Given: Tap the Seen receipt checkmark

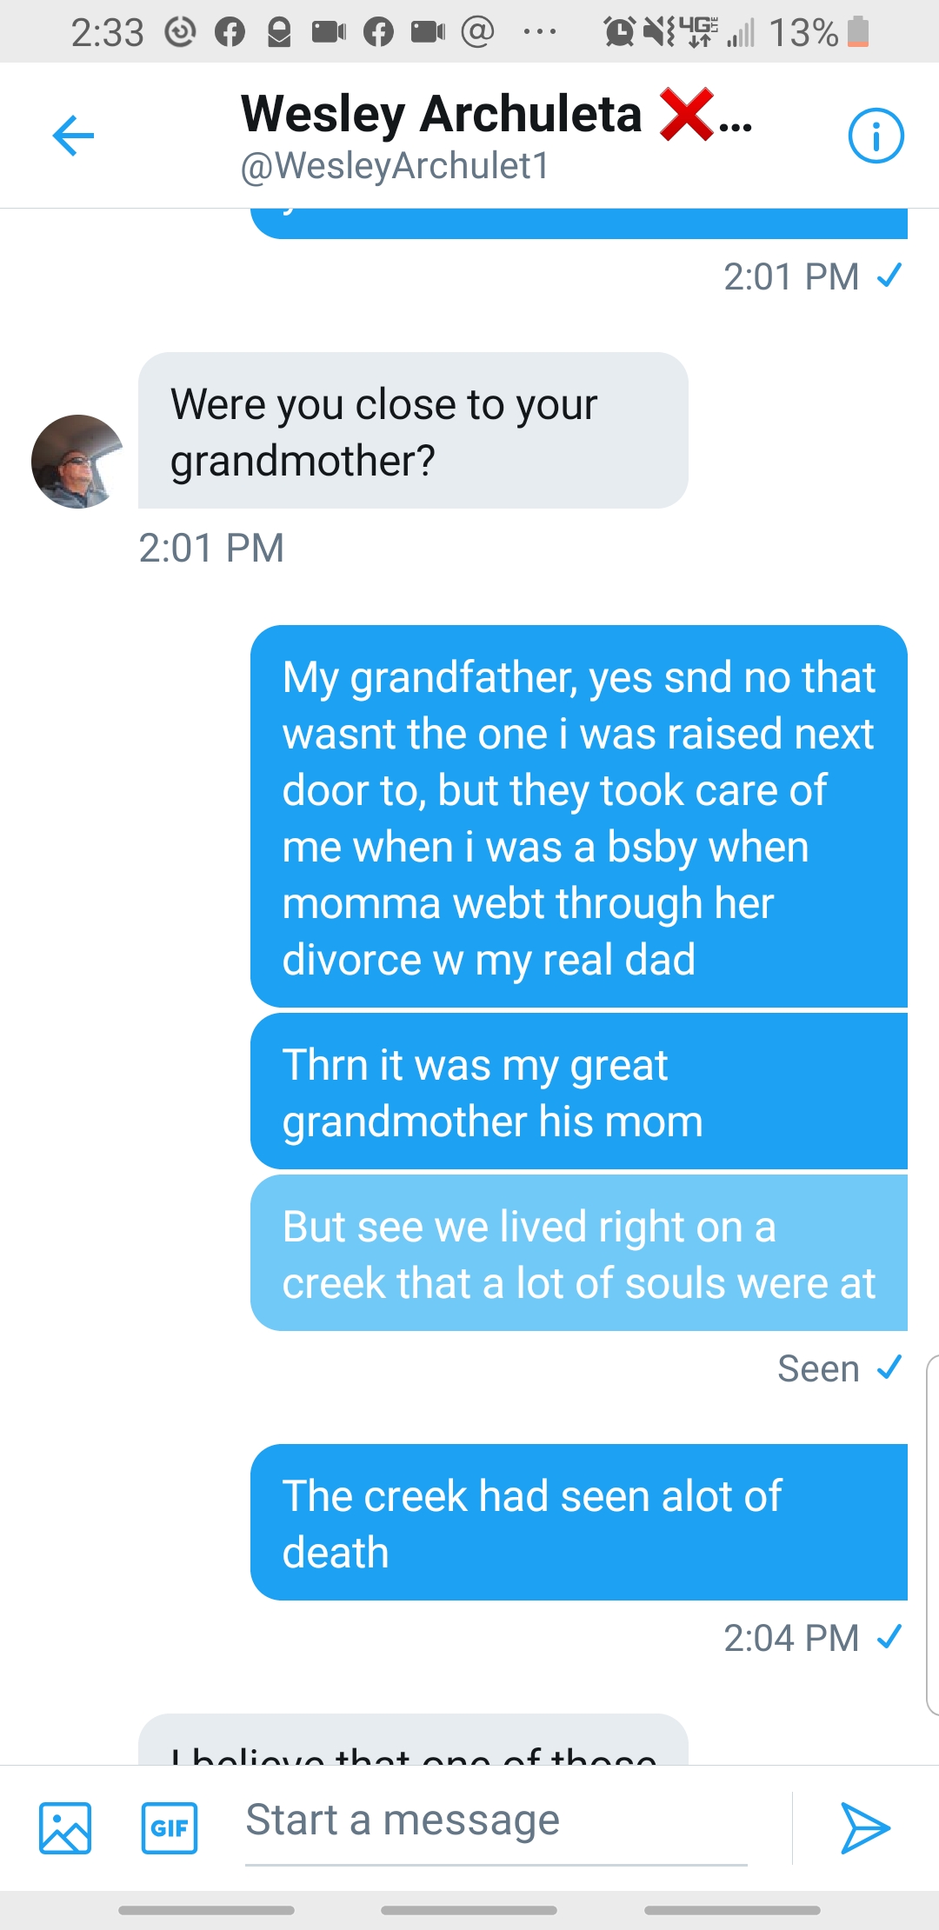Looking at the screenshot, I should coord(889,1368).
